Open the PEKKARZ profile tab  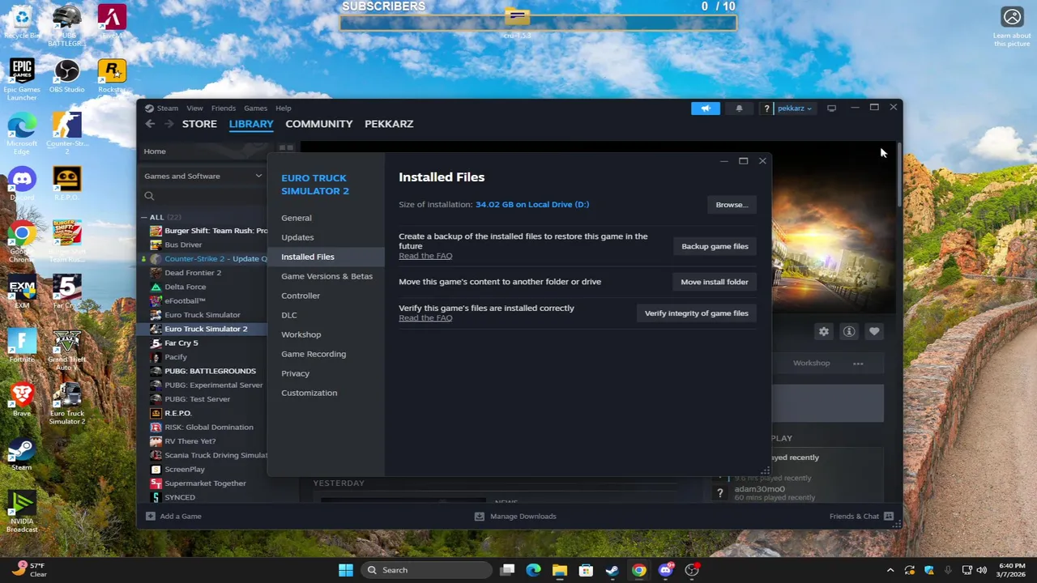pyautogui.click(x=389, y=124)
